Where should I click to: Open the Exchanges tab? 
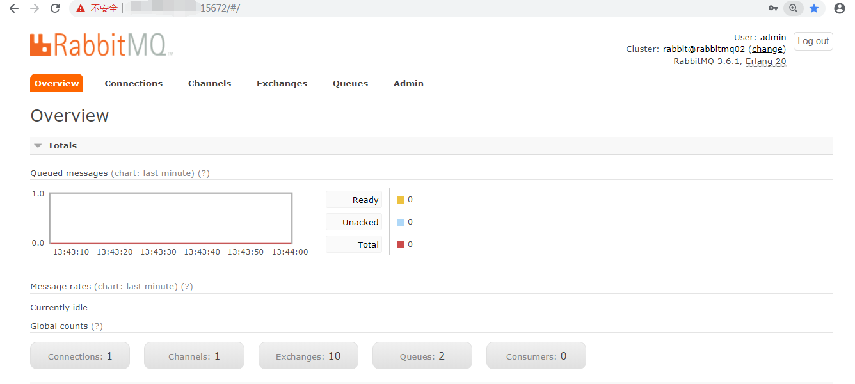coord(282,83)
